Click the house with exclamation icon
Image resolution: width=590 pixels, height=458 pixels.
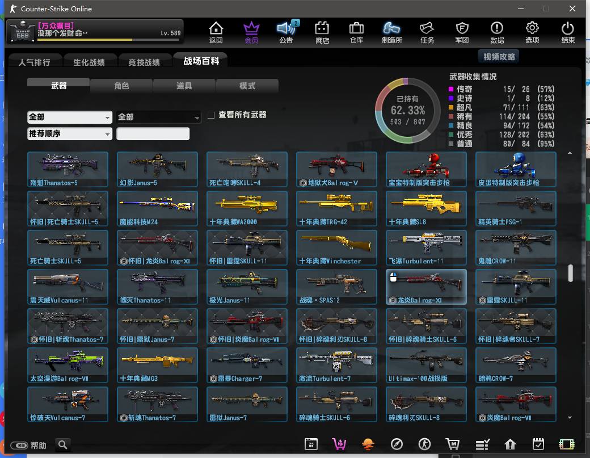point(510,444)
